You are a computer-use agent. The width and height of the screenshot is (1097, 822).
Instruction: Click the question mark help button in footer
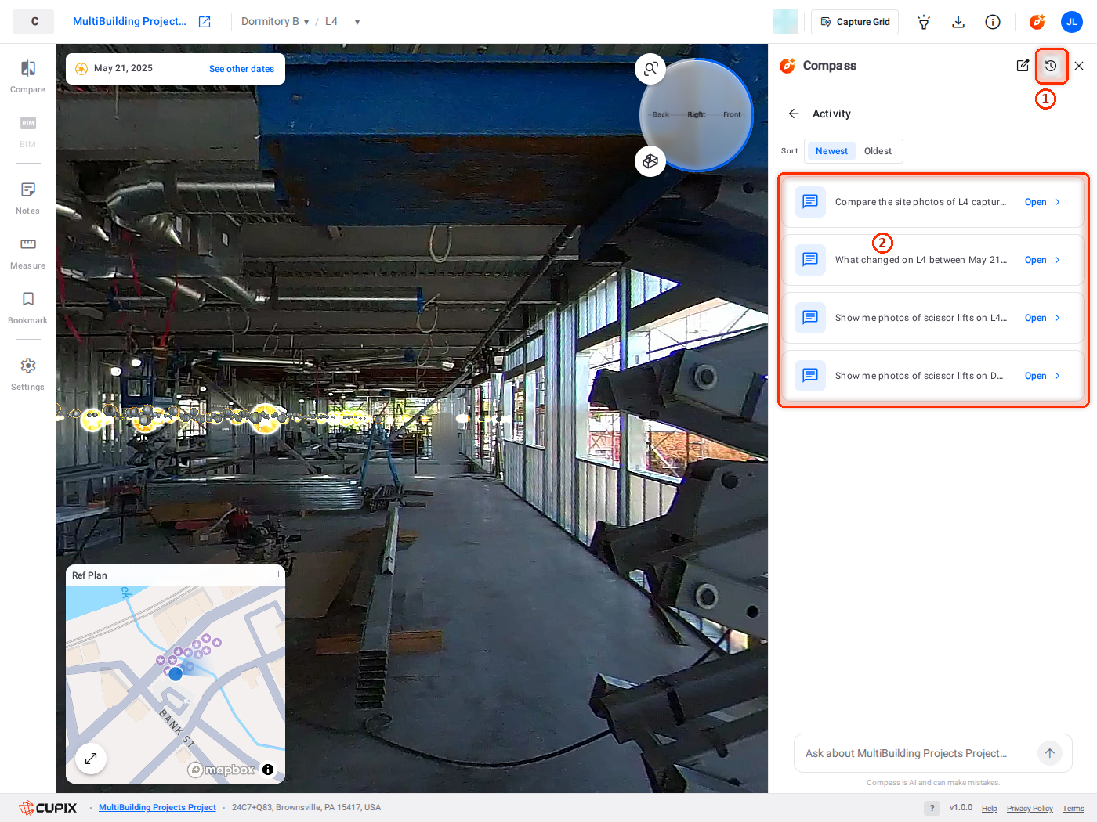tap(932, 808)
